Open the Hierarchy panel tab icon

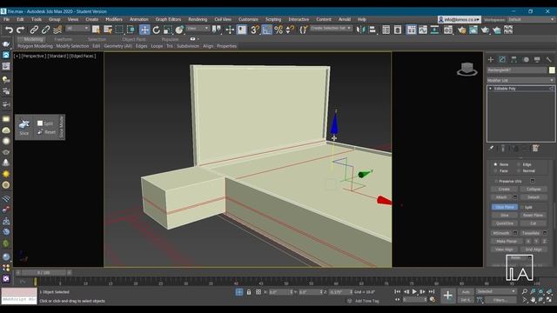click(x=514, y=59)
